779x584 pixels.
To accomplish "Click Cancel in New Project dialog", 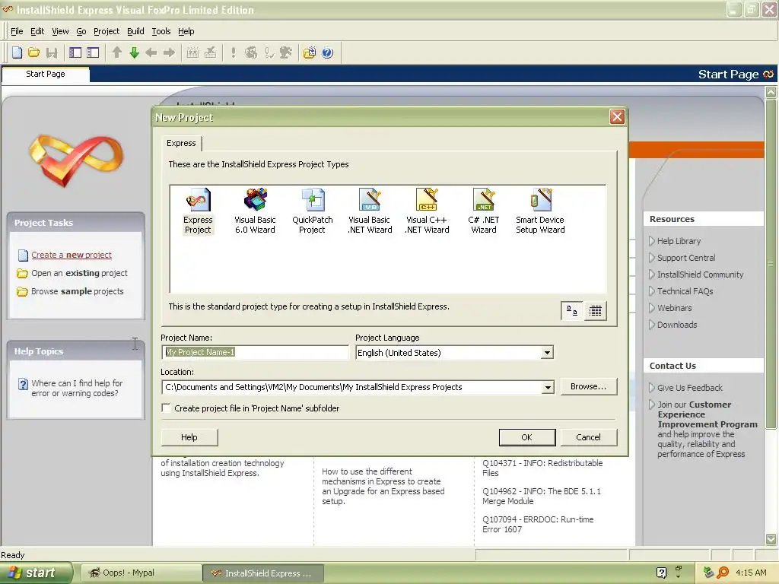I will pyautogui.click(x=588, y=437).
